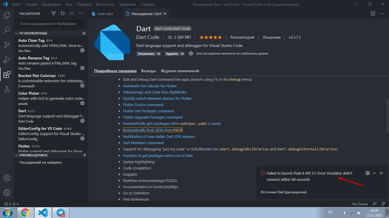Open dropdown arrow next to Удалить
The image size is (389, 218).
point(182,54)
